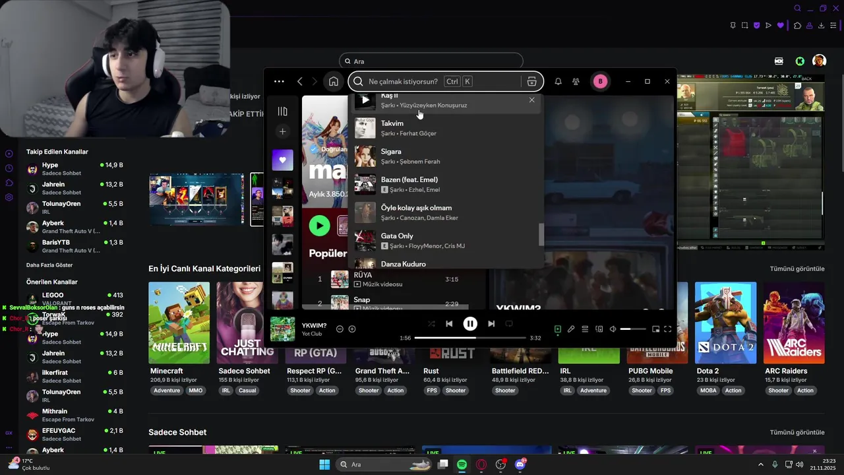Open Twitch profile avatar
Viewport: 844px width, 475px height.
pos(819,61)
